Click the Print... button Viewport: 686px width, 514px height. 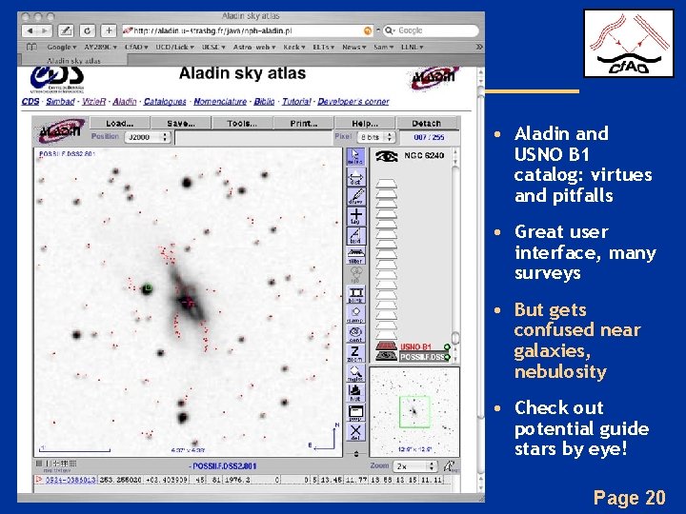[303, 123]
